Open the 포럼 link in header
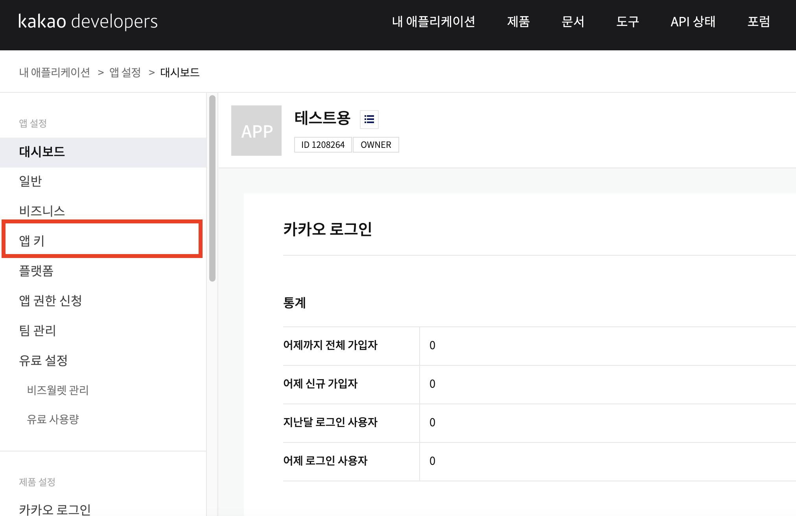This screenshot has width=796, height=516. (x=758, y=22)
